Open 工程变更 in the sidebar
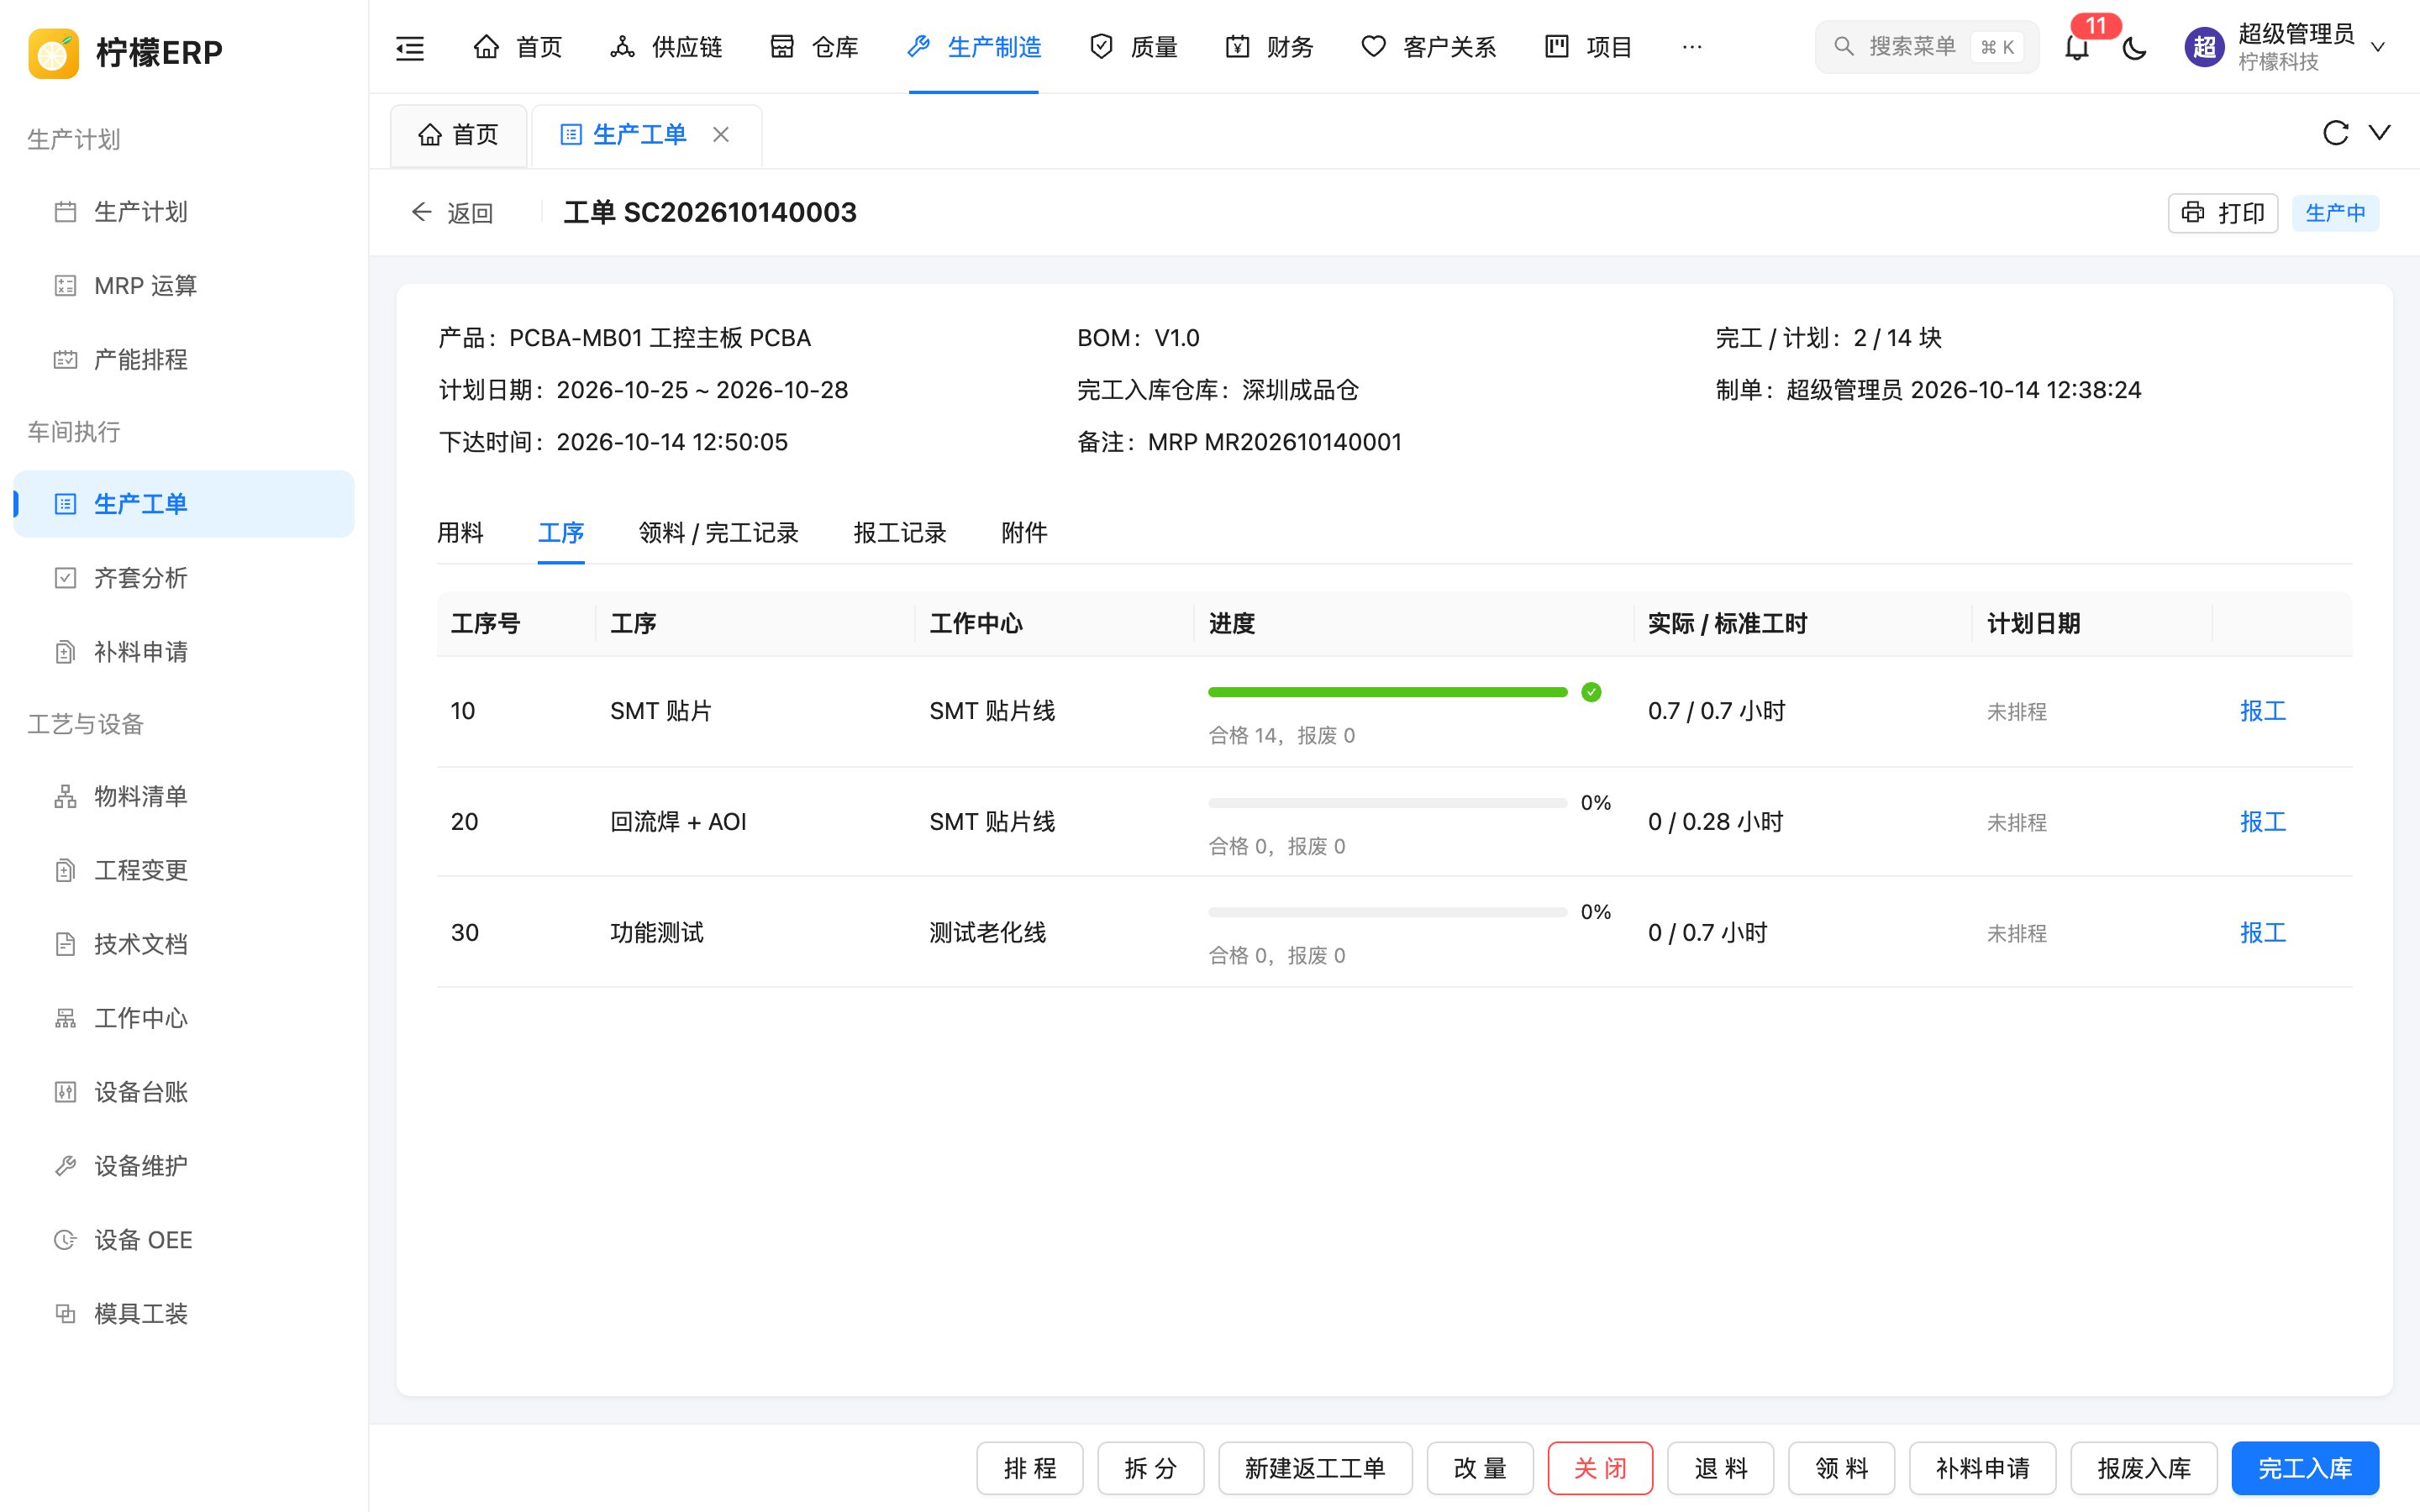Screen dimensions: 2420x1512 coord(184,870)
